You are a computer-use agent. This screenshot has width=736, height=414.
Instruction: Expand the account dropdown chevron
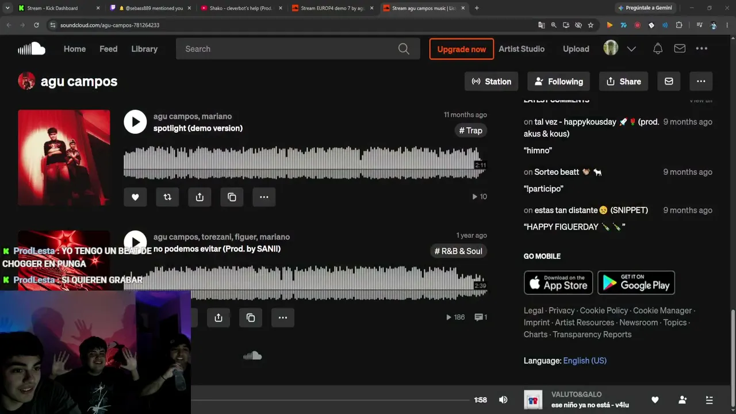631,49
